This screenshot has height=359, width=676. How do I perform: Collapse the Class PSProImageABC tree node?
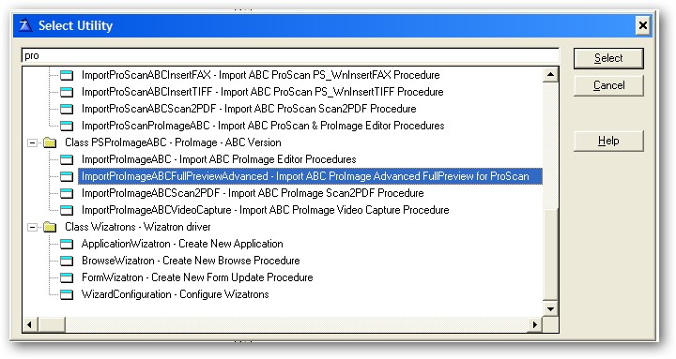pyautogui.click(x=32, y=142)
